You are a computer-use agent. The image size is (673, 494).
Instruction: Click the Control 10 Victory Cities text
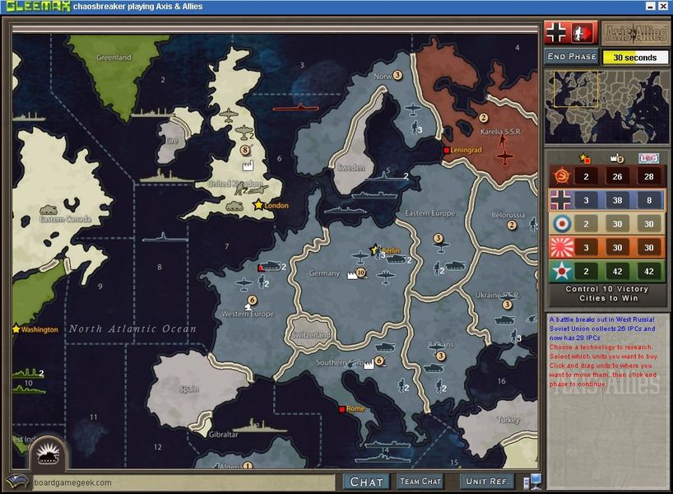(607, 293)
